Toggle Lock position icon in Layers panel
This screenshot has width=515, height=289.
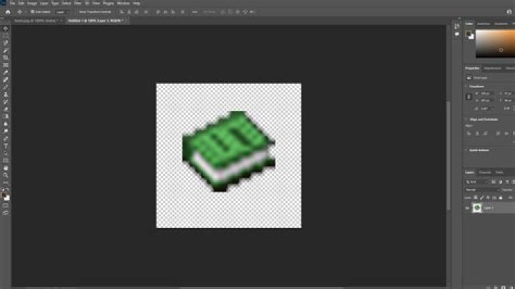tap(488, 197)
